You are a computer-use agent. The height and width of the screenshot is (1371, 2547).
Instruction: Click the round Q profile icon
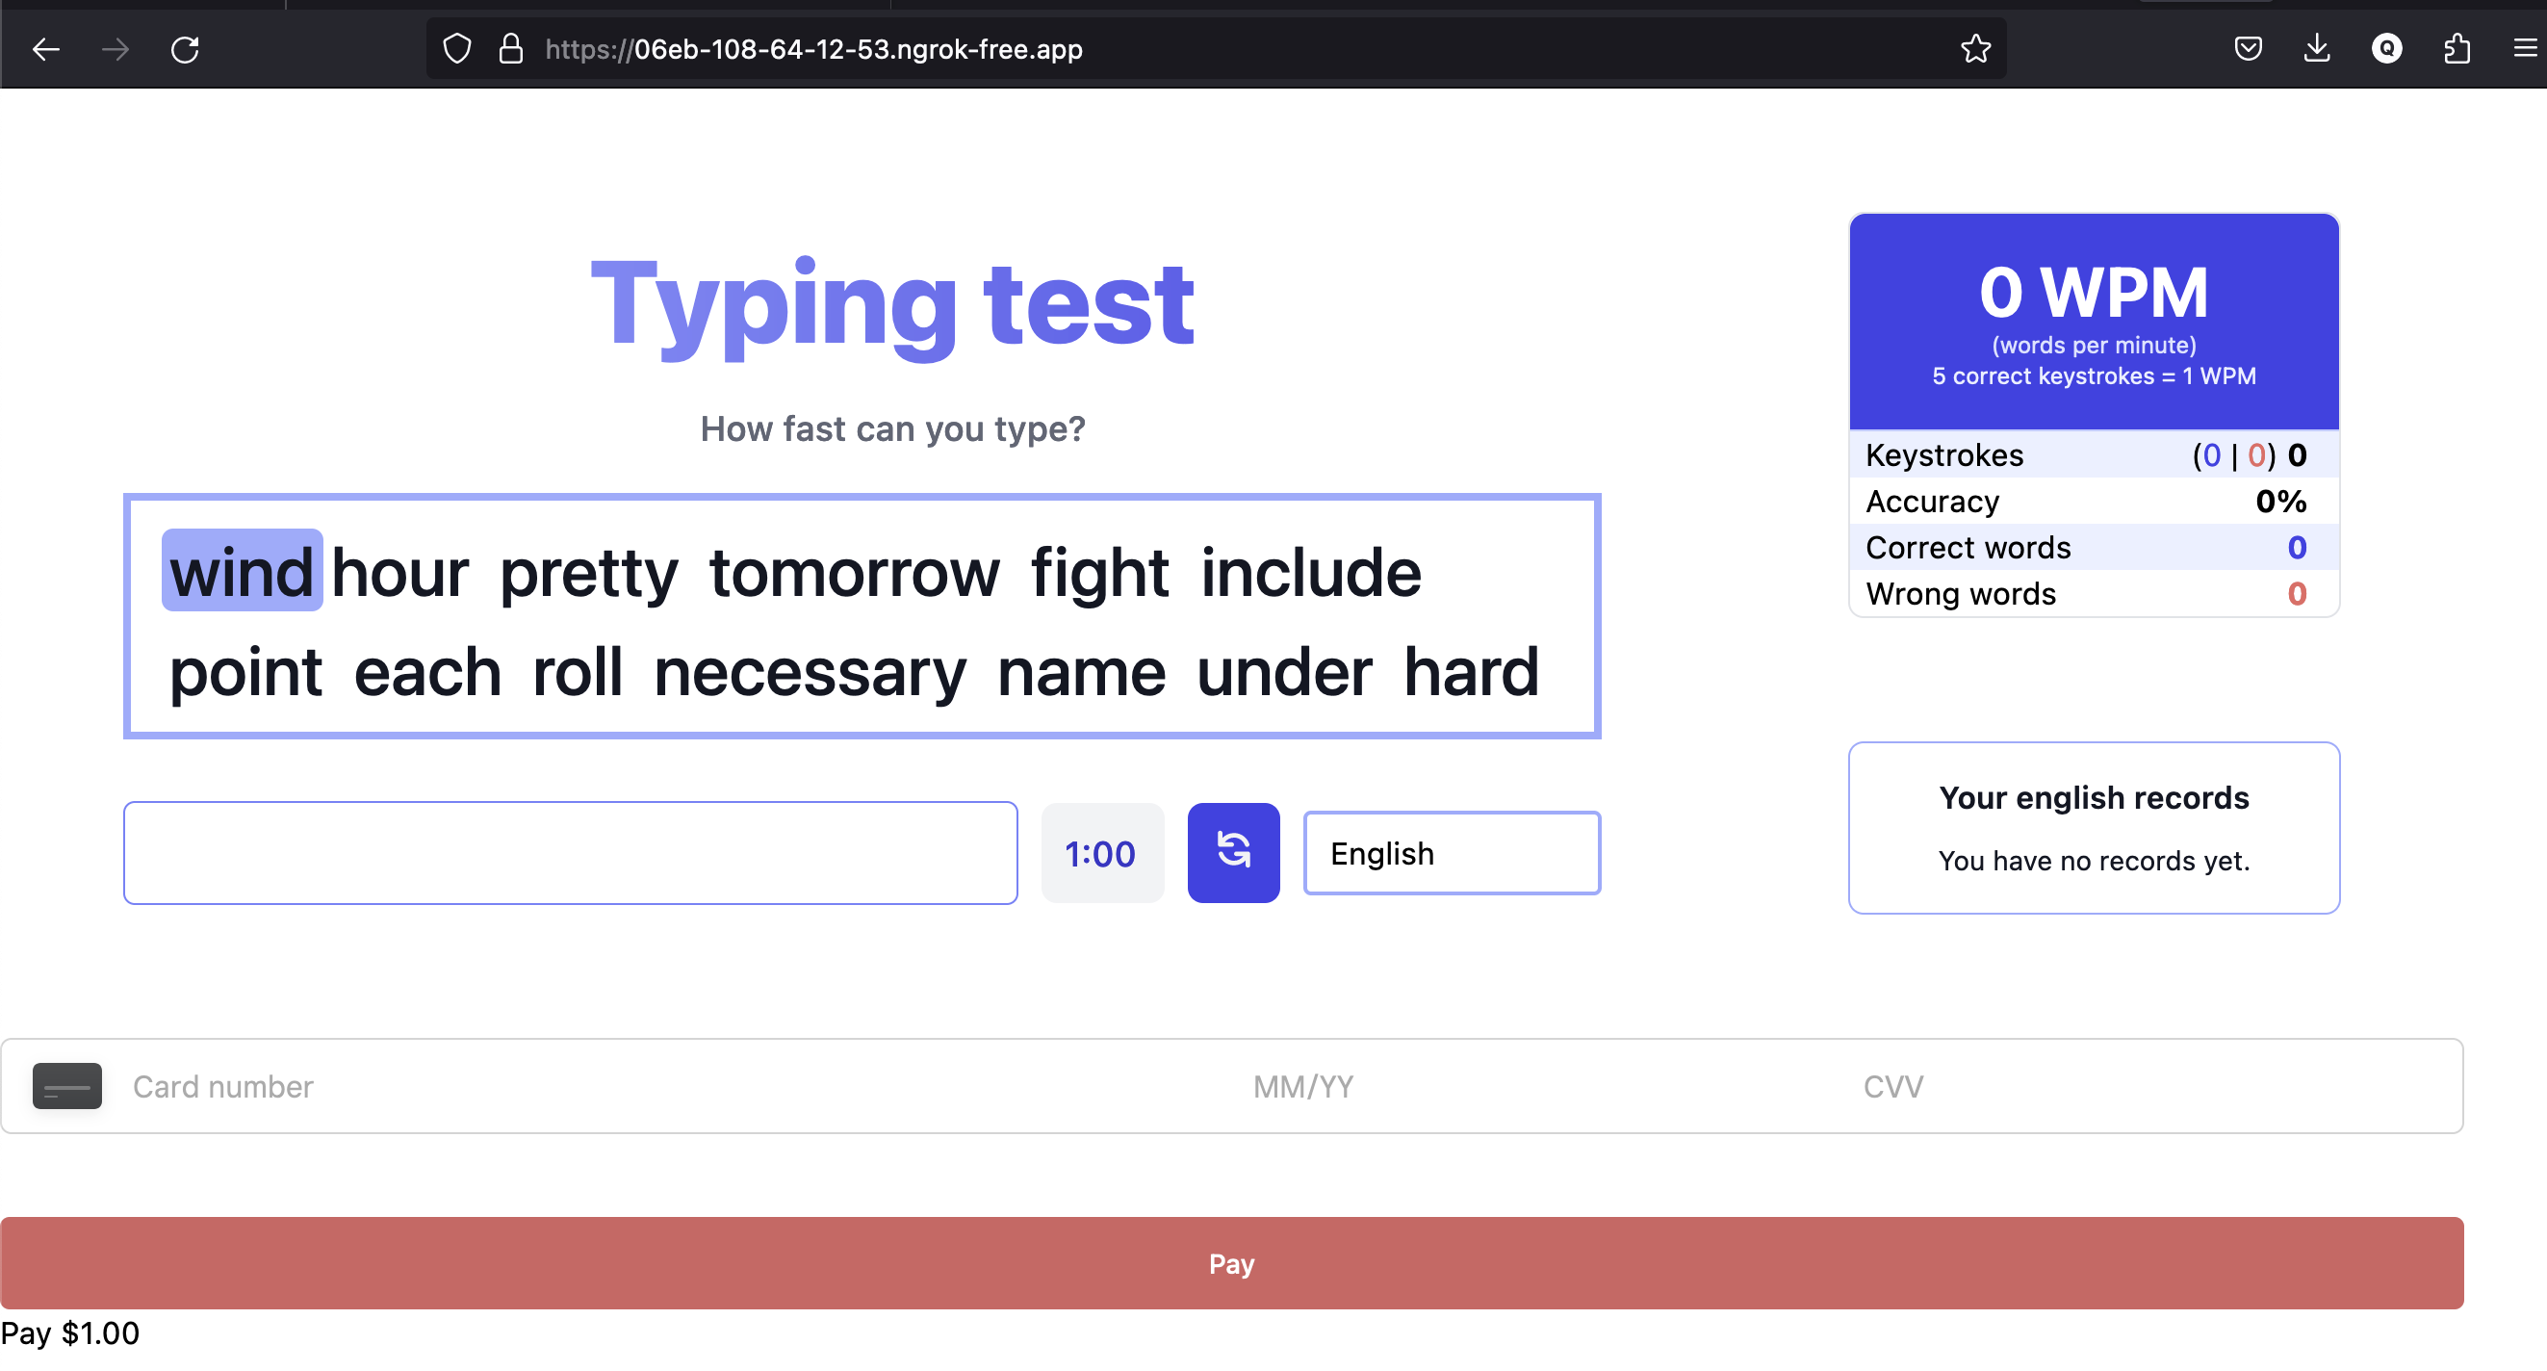click(x=2386, y=49)
